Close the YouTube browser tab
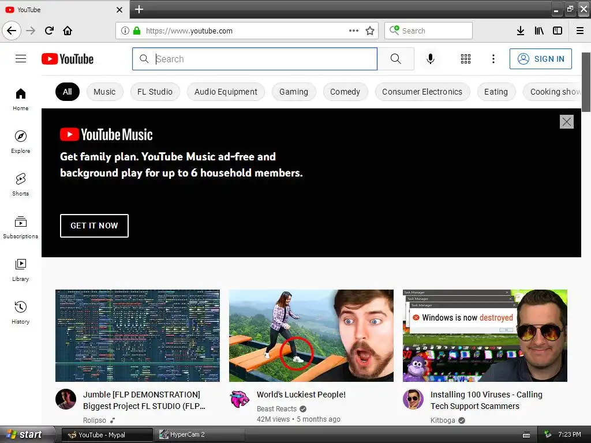591x443 pixels. pyautogui.click(x=119, y=10)
